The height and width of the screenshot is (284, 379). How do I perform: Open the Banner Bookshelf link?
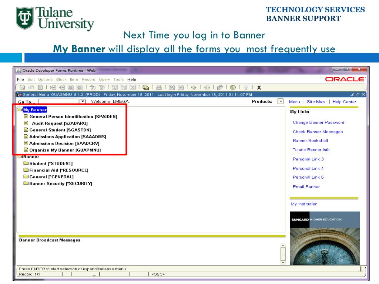coord(311,141)
